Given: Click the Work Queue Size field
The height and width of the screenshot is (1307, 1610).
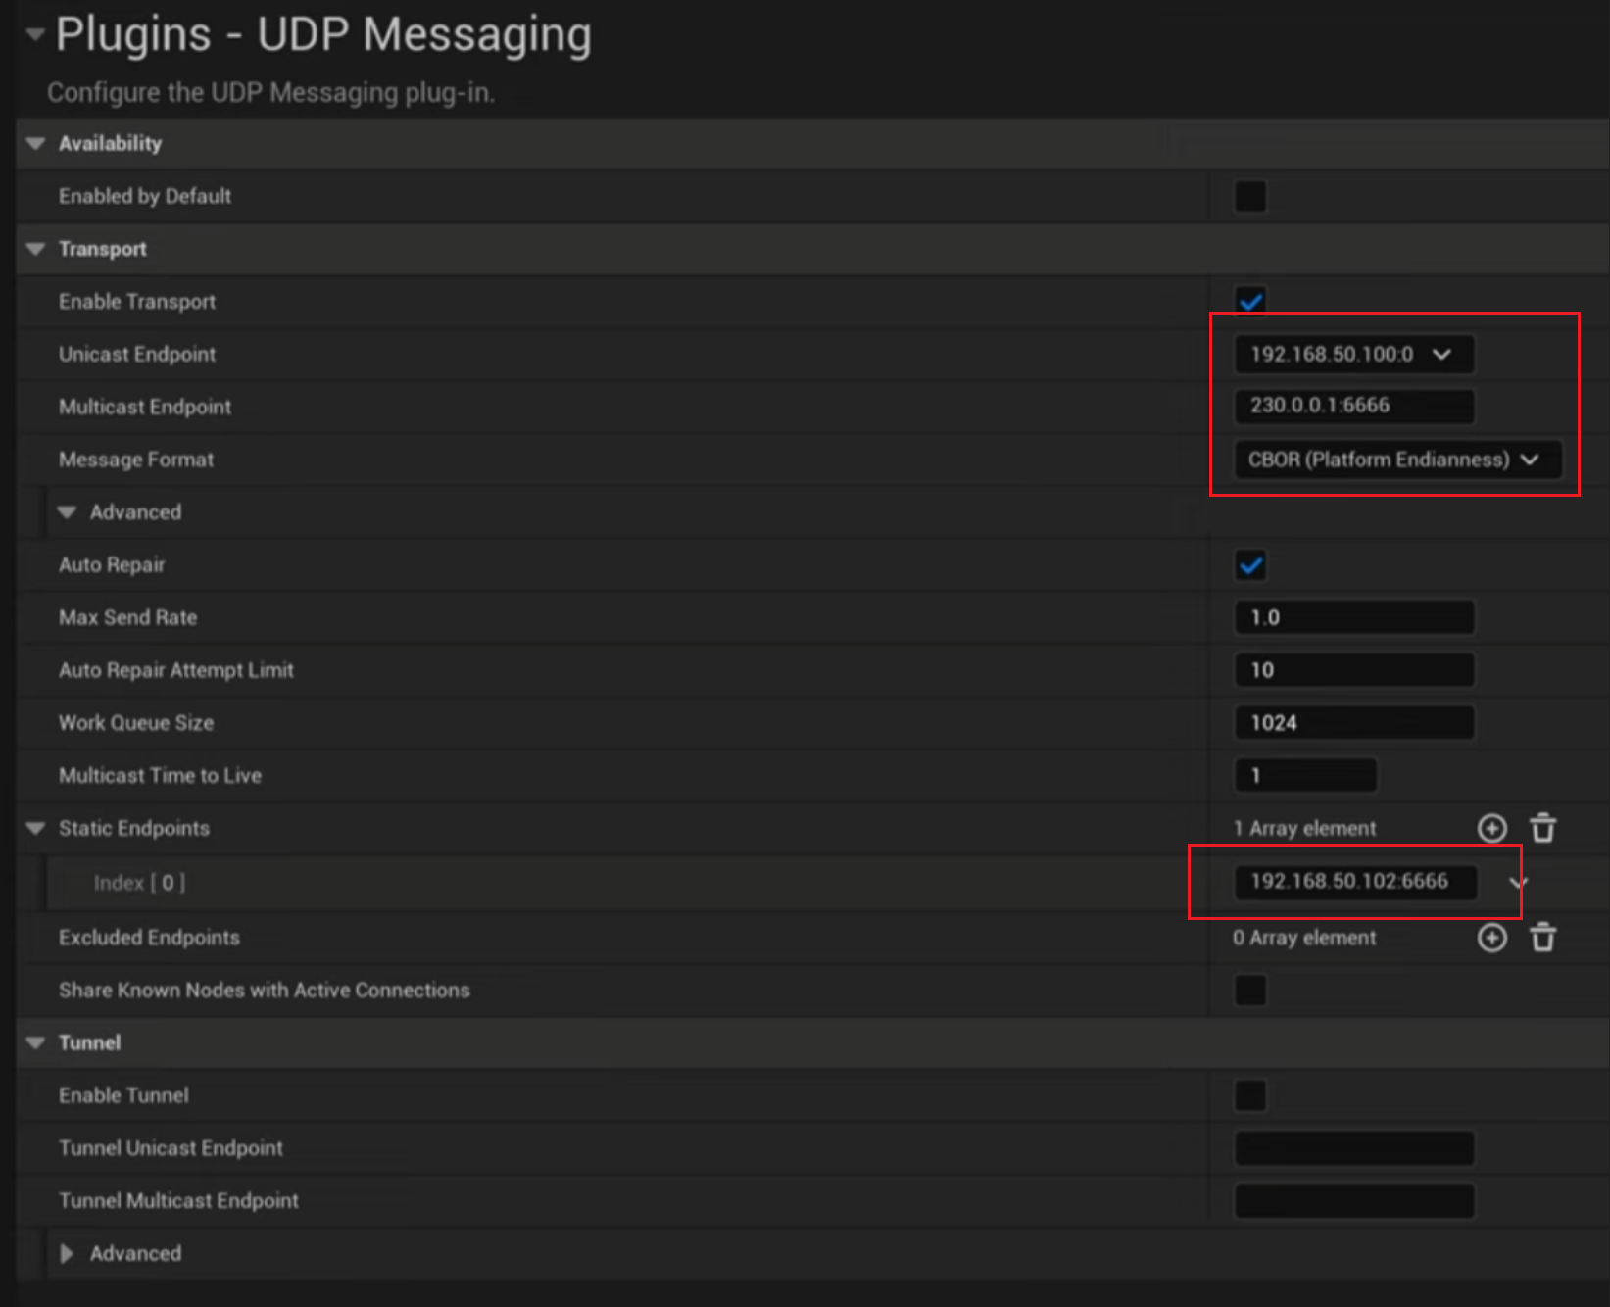Looking at the screenshot, I should [x=1352, y=722].
